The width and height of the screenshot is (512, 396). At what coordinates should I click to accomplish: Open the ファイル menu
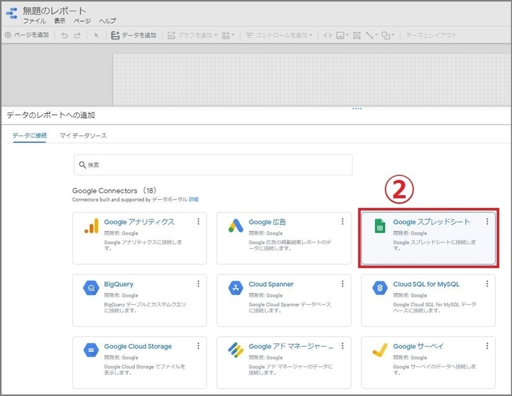point(35,21)
